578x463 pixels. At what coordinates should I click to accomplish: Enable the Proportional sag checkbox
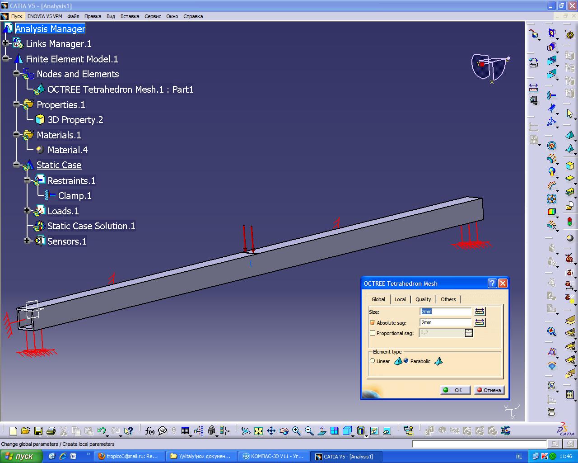pyautogui.click(x=373, y=333)
